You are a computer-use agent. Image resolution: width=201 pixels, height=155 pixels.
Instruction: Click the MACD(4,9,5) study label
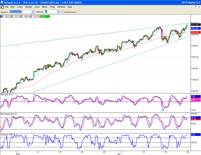[x=6, y=95]
